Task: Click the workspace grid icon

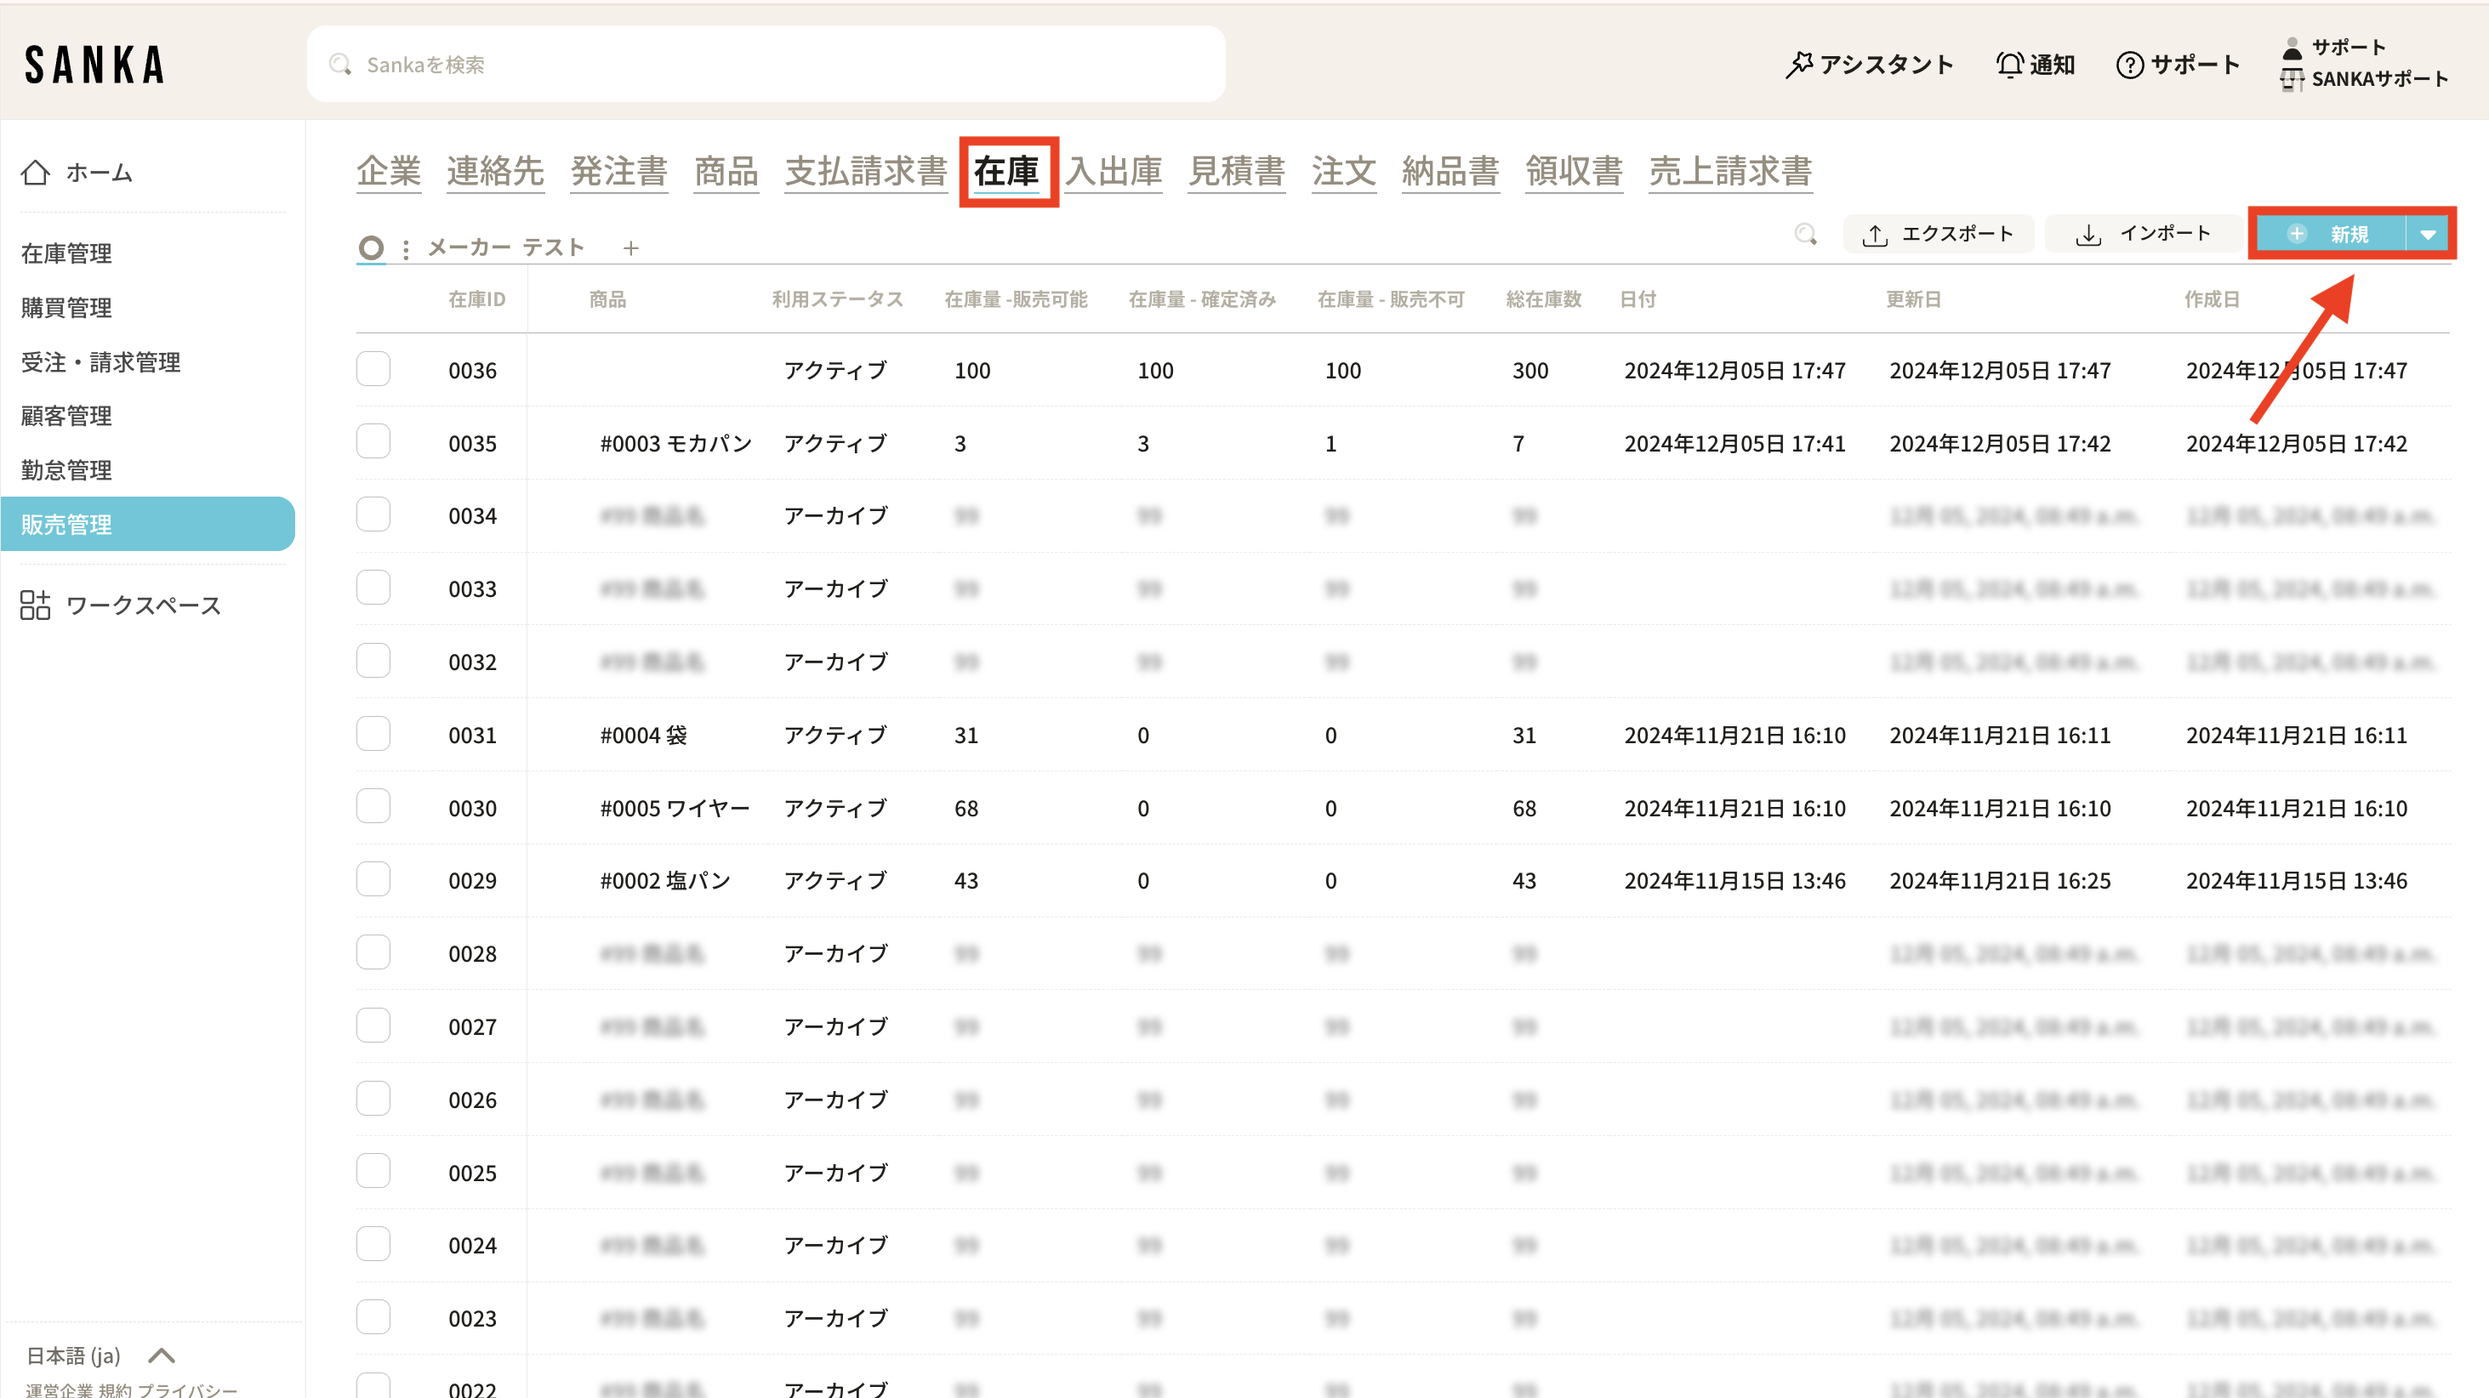Action: [x=36, y=605]
